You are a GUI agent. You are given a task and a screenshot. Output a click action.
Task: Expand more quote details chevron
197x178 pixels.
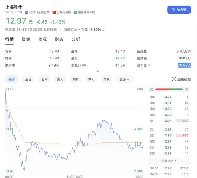click(98, 71)
